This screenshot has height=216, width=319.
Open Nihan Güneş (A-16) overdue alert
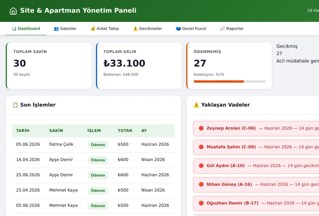(256, 184)
